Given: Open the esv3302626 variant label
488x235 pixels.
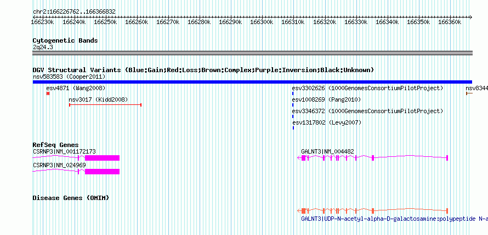Looking at the screenshot, I should click(367, 89).
